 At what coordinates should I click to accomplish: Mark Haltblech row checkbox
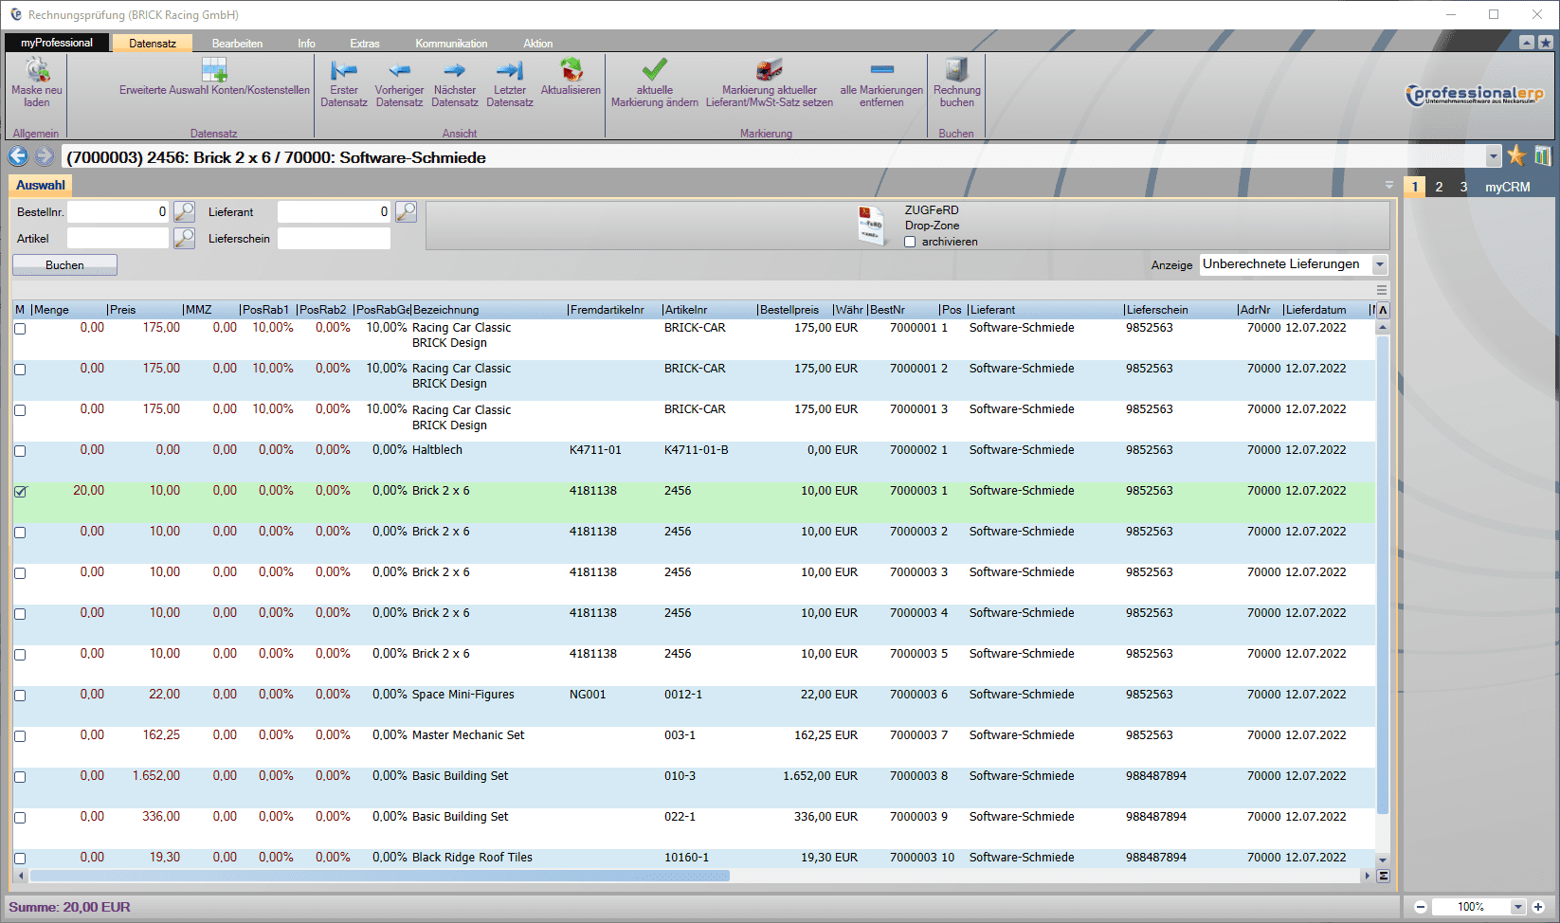click(20, 451)
